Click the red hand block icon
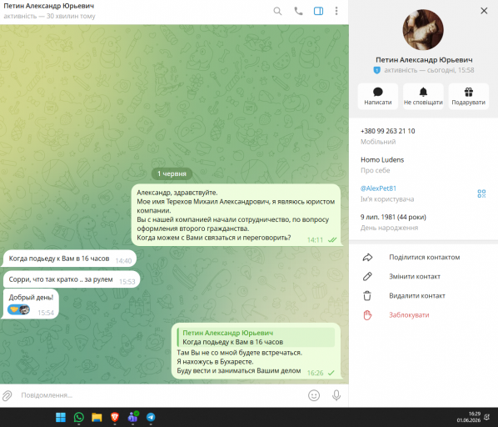Screen dimensions: 498x427 (367, 315)
